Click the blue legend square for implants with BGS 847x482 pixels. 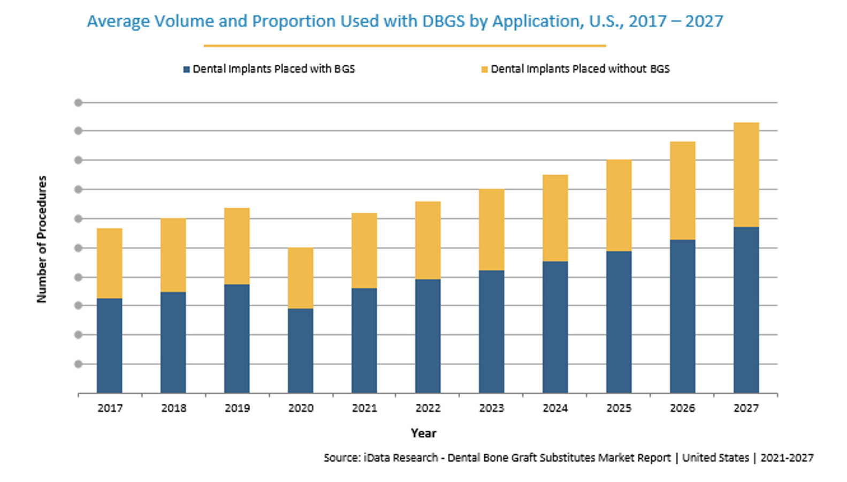(x=186, y=70)
